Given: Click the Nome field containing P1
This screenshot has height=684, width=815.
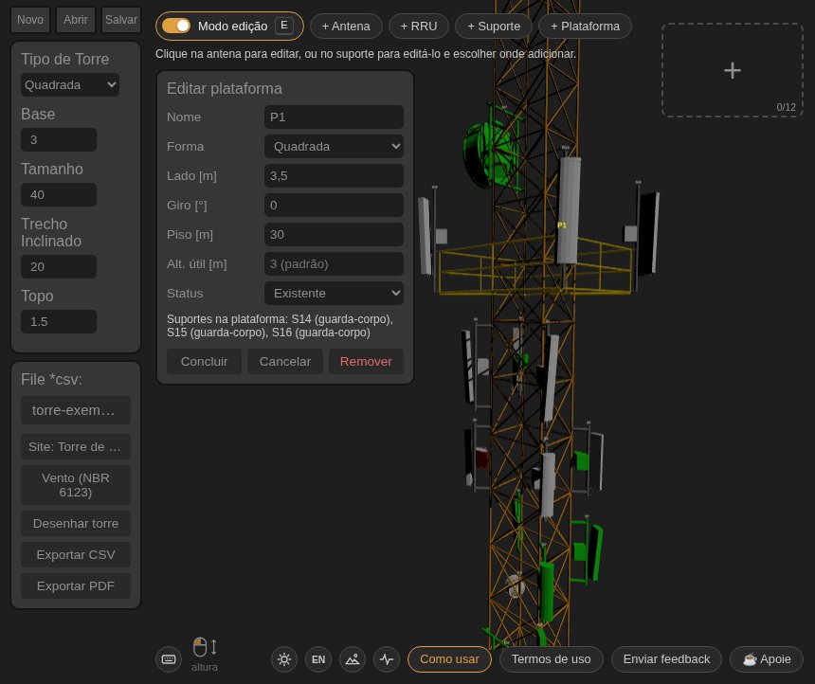Looking at the screenshot, I should tap(334, 117).
